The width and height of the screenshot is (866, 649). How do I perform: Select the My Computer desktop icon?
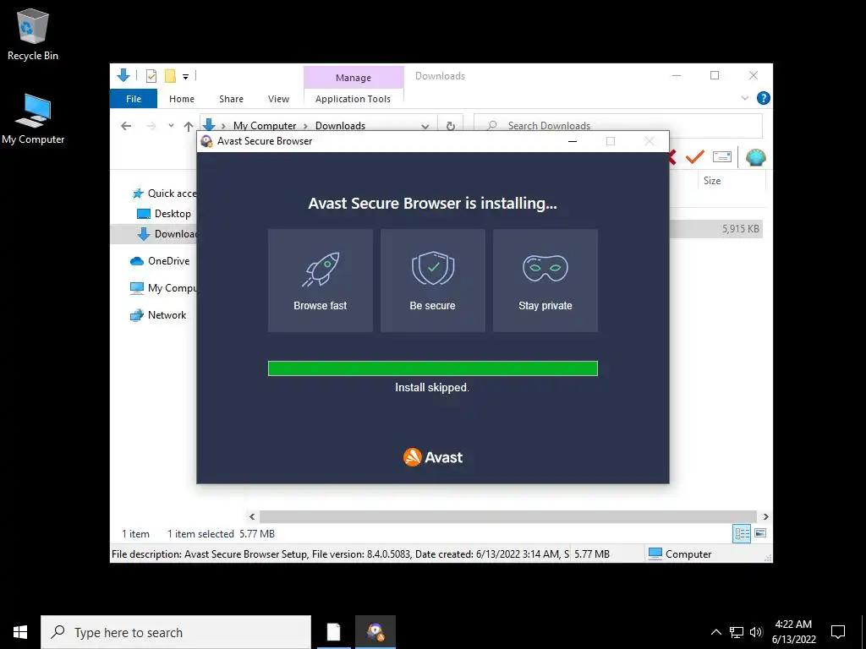(x=33, y=118)
